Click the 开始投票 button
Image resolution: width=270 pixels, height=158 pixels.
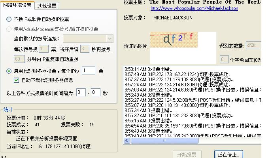187,154
